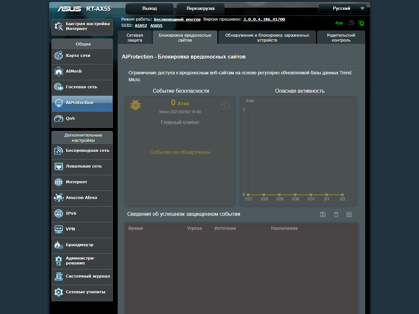Click the save icon for the protection log

(323, 214)
